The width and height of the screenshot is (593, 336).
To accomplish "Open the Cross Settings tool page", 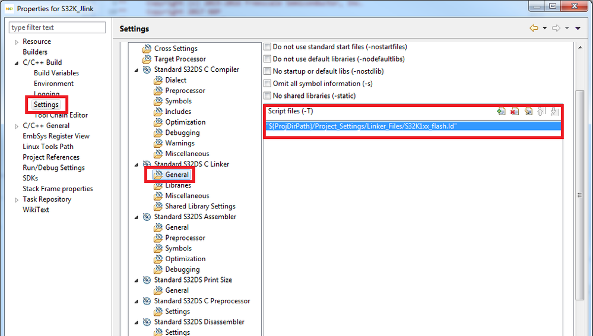I will coord(176,49).
